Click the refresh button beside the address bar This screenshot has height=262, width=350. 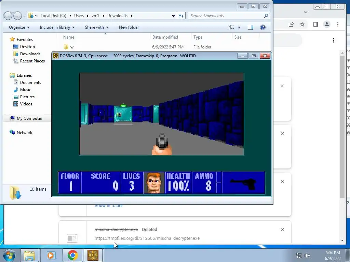point(181,16)
